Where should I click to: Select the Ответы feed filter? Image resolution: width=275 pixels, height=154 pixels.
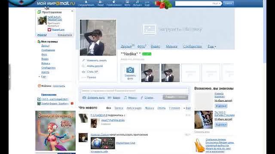(x=162, y=108)
